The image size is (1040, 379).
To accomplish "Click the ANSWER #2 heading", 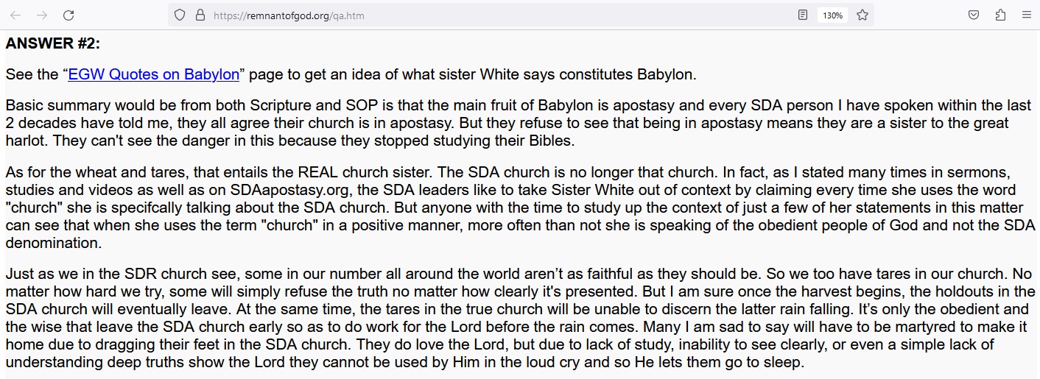I will pos(53,43).
